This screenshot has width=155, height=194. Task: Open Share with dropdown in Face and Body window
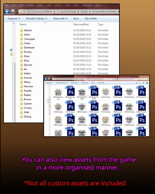point(60,18)
